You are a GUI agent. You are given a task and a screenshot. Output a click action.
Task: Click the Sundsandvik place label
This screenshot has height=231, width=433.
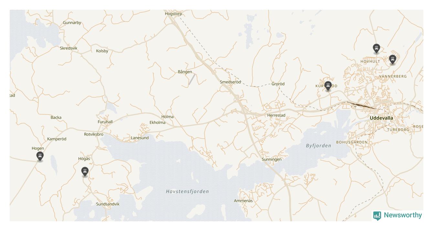(108, 204)
